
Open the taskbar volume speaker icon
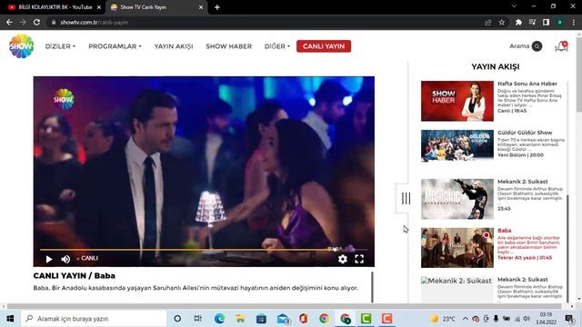coord(527,319)
